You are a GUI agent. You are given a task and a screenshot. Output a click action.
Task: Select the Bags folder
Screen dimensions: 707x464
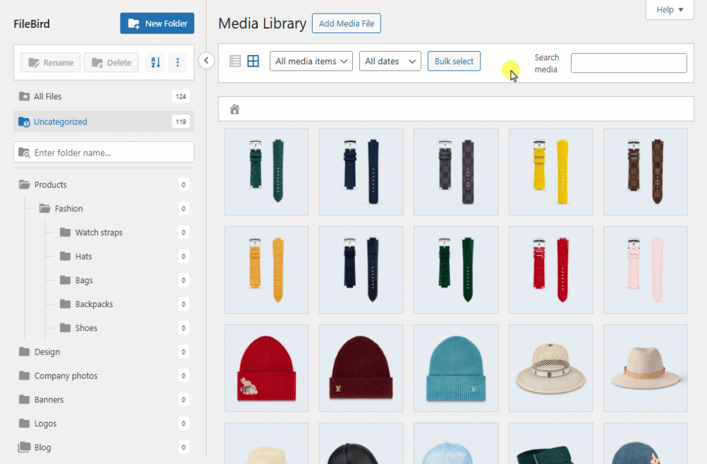[x=124, y=281]
